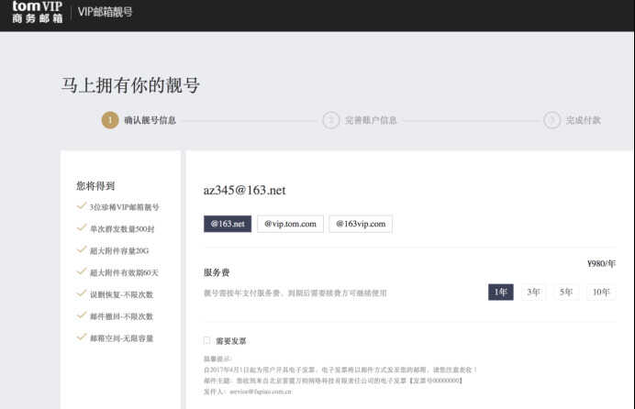Select the 完成付款 step label
The image size is (635, 409).
584,120
